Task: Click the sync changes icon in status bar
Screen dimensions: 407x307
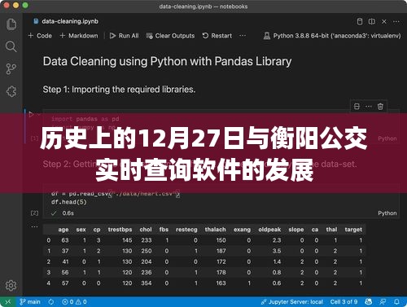Action: (51, 301)
